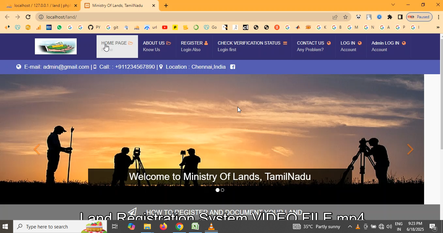This screenshot has width=443, height=233.
Task: Open the GitHub PY bookmark
Action: coord(94,27)
